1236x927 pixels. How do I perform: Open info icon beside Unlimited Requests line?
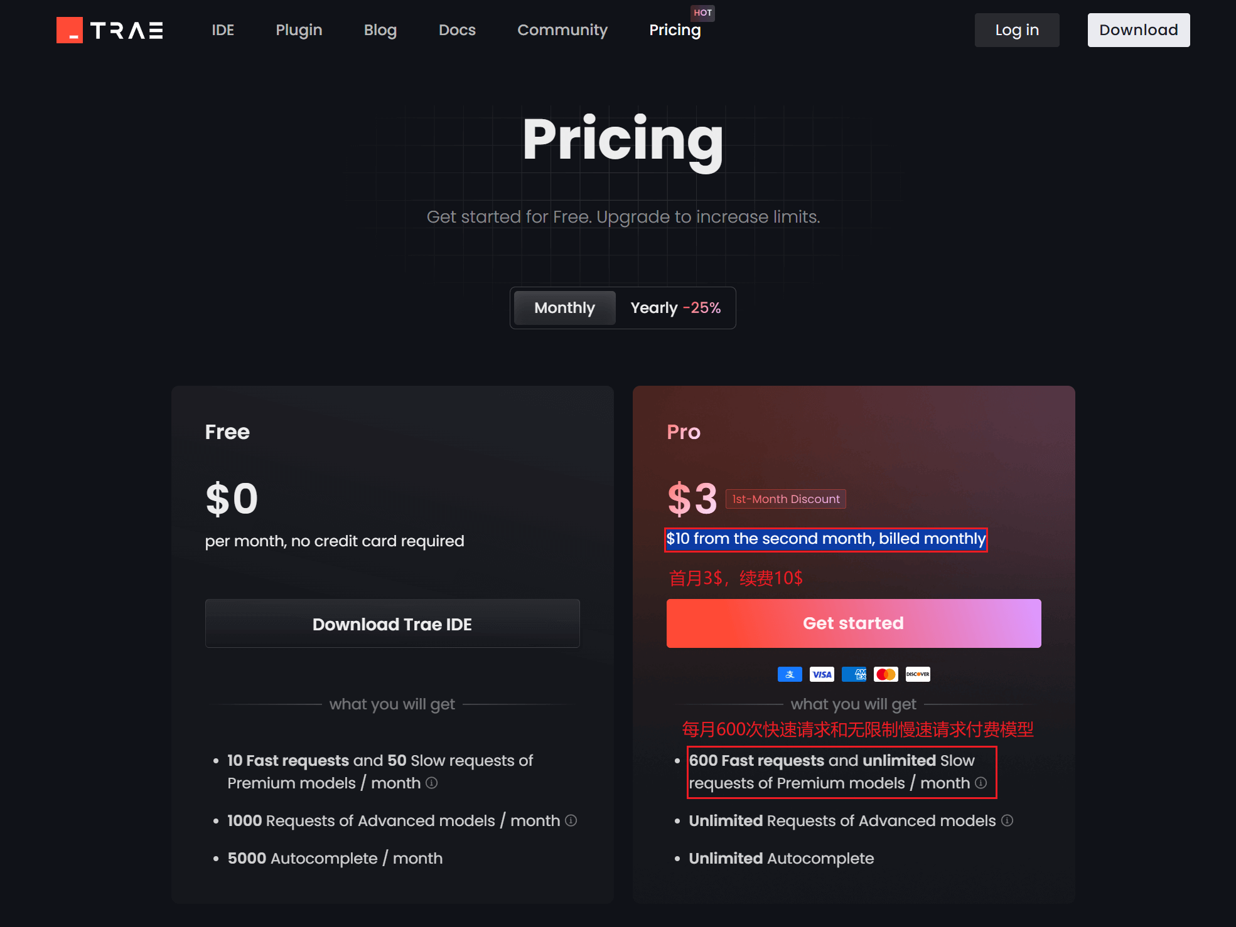pyautogui.click(x=1007, y=820)
